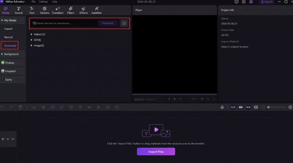Select the Filters tool
This screenshot has height=163, width=293.
[71, 10]
